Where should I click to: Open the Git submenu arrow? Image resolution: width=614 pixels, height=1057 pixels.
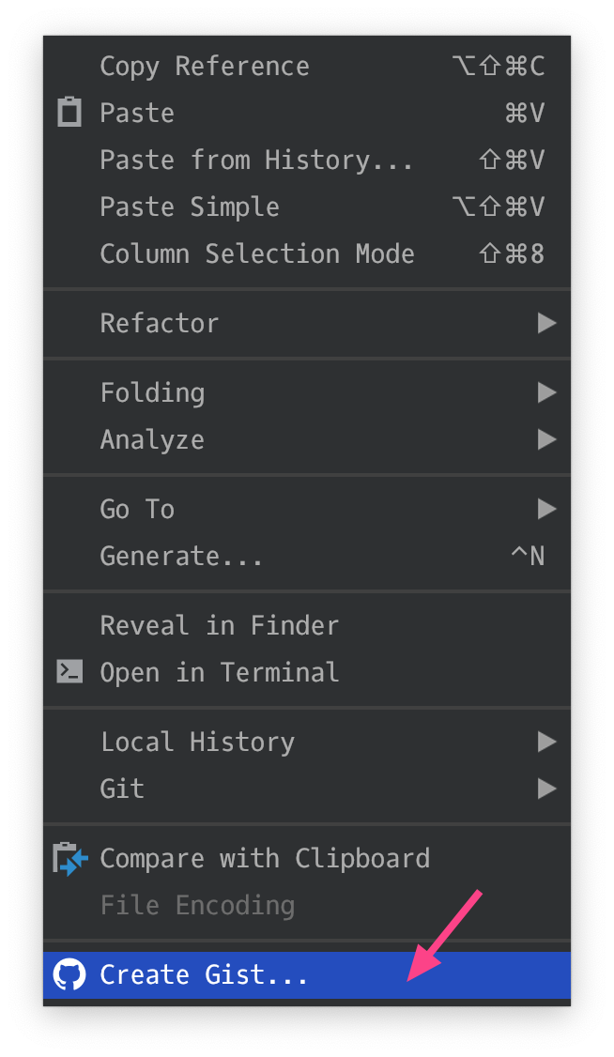(x=546, y=789)
